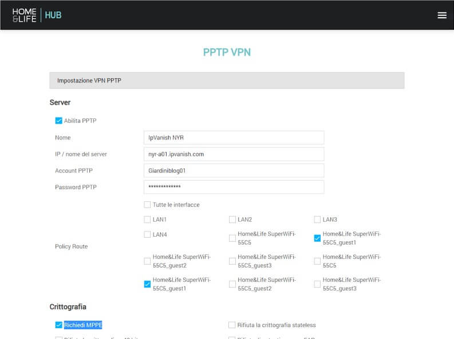Uncheck the Abilita PPTP checkbox
This screenshot has width=454, height=339.
(58, 121)
